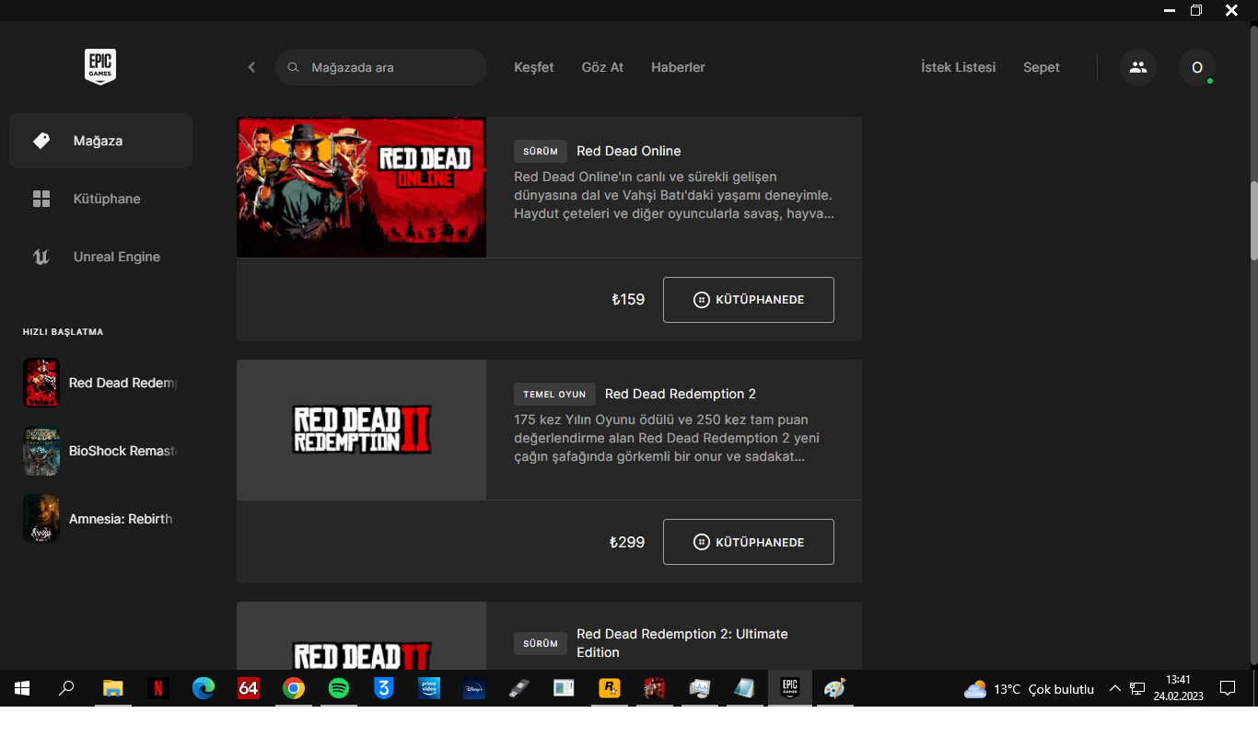Viewport: 1258px width, 736px height.
Task: Open weather widget showing 13°C Çok bulutlu
Action: [1029, 688]
